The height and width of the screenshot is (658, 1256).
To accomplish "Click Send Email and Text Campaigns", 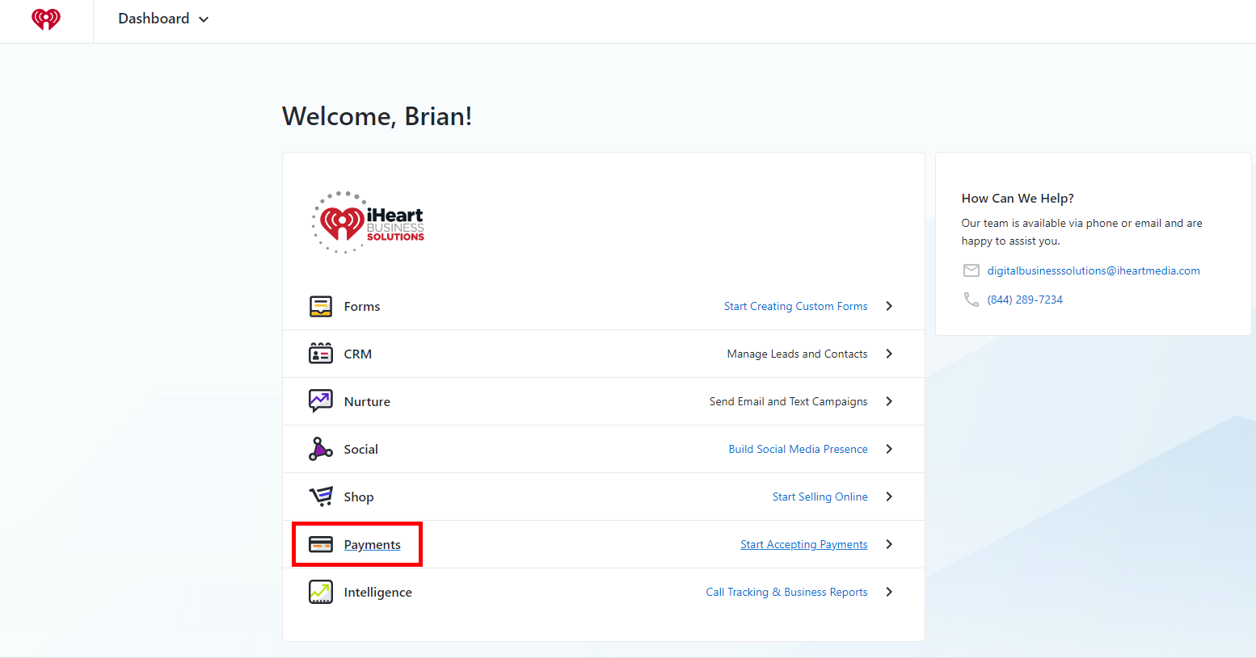I will click(x=788, y=401).
